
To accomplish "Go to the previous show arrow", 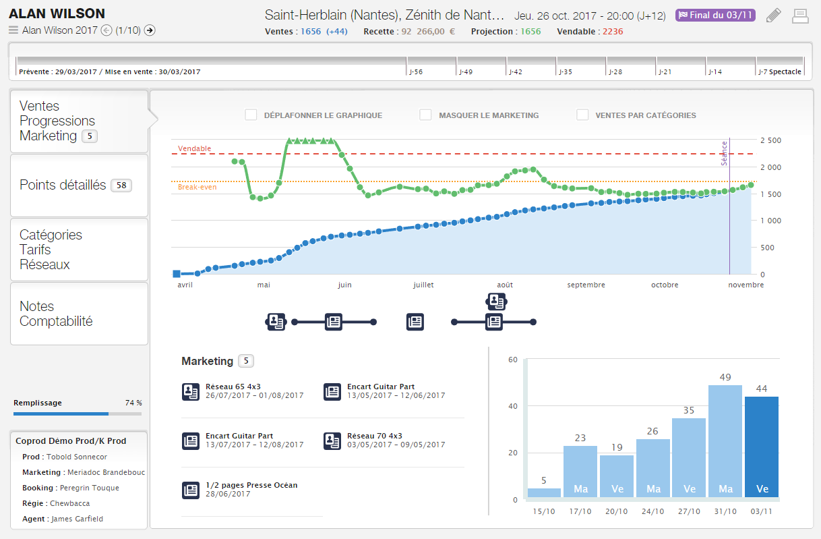I will coord(106,30).
